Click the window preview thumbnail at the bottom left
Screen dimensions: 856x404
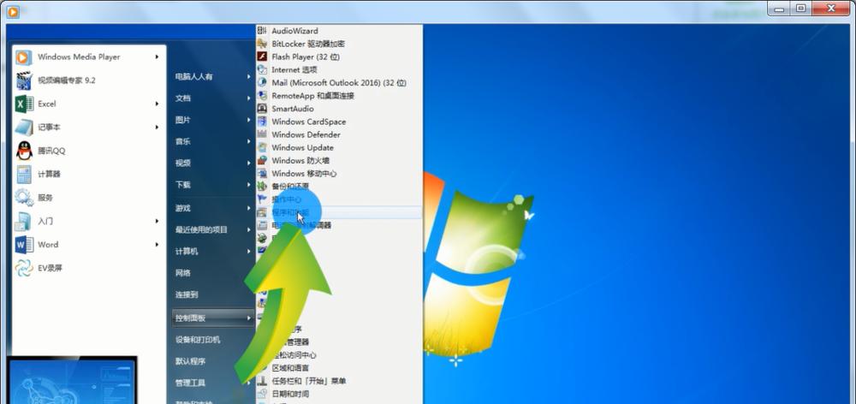tap(73, 381)
